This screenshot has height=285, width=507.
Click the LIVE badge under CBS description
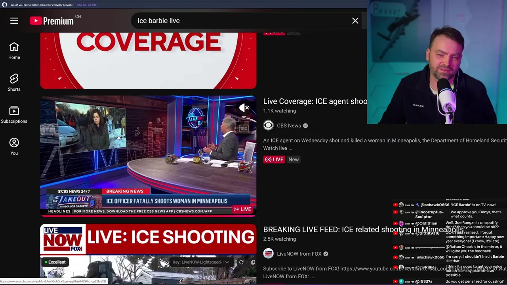point(274,160)
